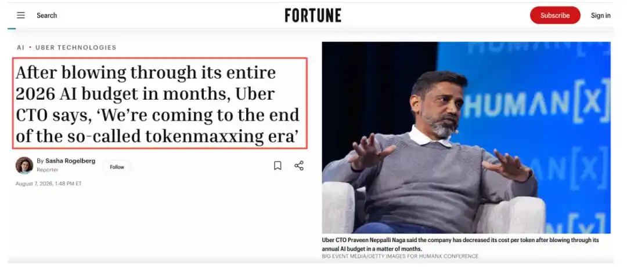Open author Sasha Rogelberg's profile link
The width and height of the screenshot is (627, 267).
[70, 161]
